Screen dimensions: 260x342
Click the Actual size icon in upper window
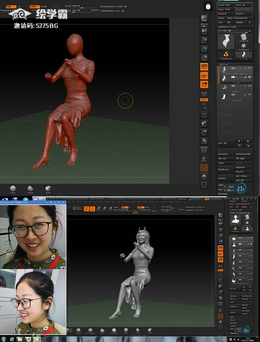pyautogui.click(x=204, y=49)
